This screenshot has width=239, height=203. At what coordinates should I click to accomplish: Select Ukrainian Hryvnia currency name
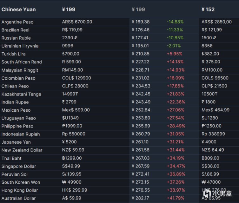20,46
